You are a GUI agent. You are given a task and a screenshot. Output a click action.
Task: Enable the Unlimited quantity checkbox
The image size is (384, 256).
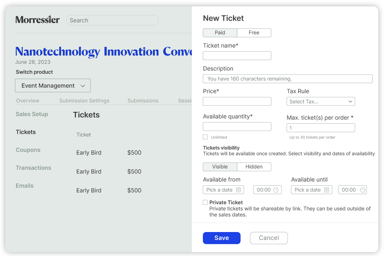[x=205, y=137]
